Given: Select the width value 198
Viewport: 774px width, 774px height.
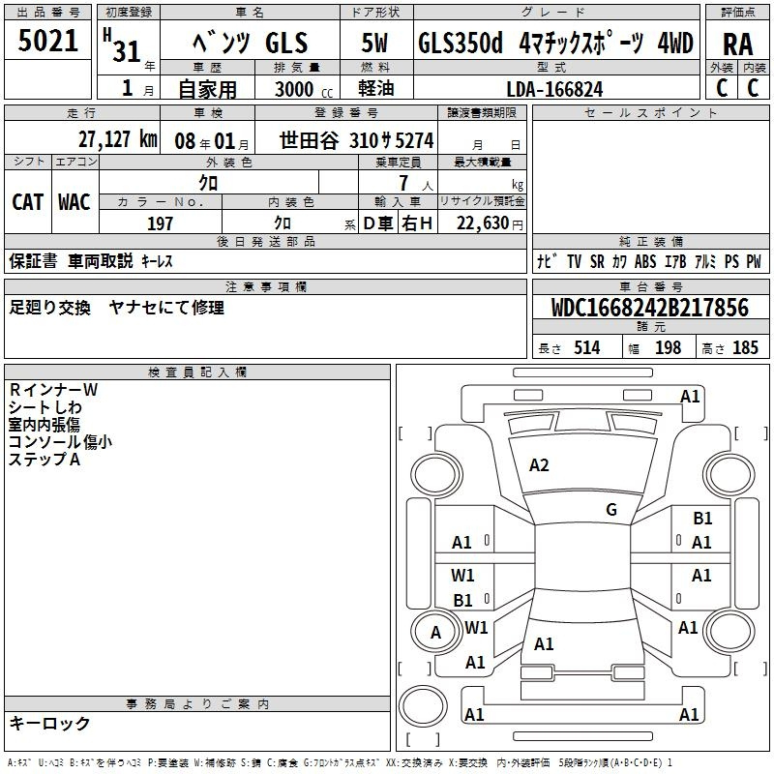Looking at the screenshot, I should tap(668, 347).
